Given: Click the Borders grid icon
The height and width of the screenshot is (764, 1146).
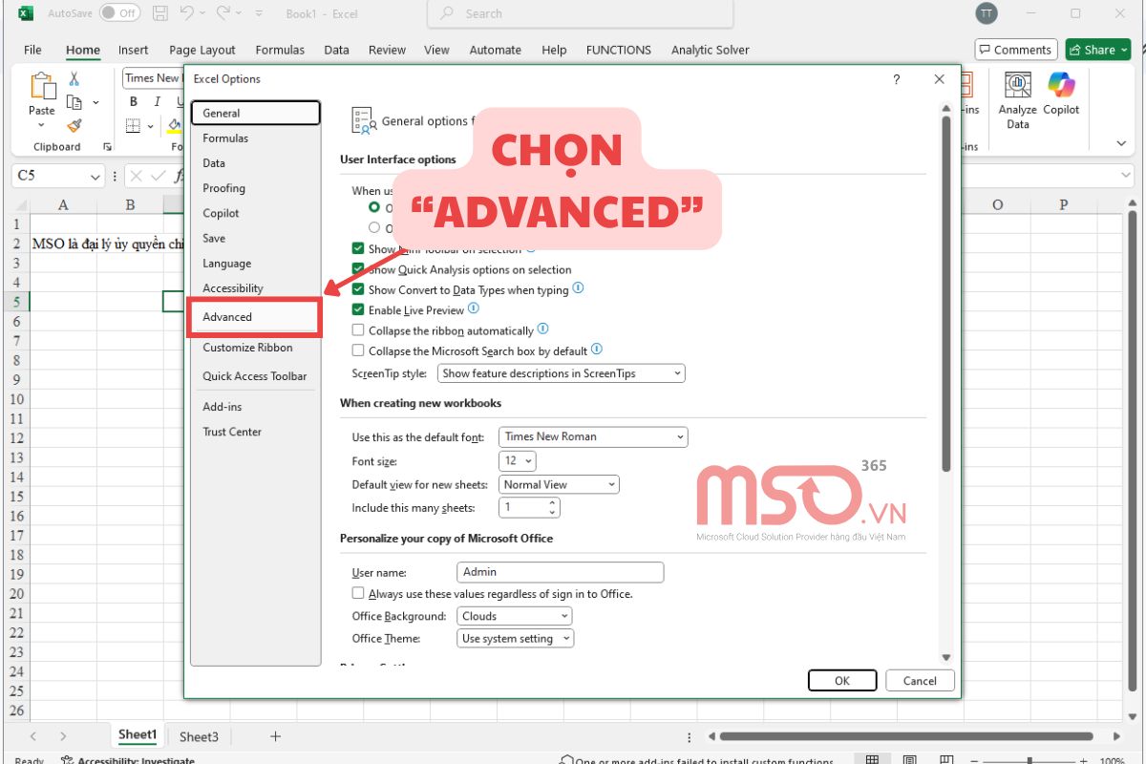Looking at the screenshot, I should (x=133, y=125).
